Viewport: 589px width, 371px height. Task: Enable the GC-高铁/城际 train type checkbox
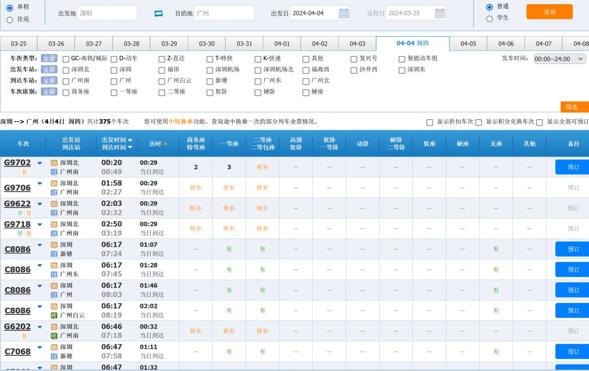click(x=65, y=59)
